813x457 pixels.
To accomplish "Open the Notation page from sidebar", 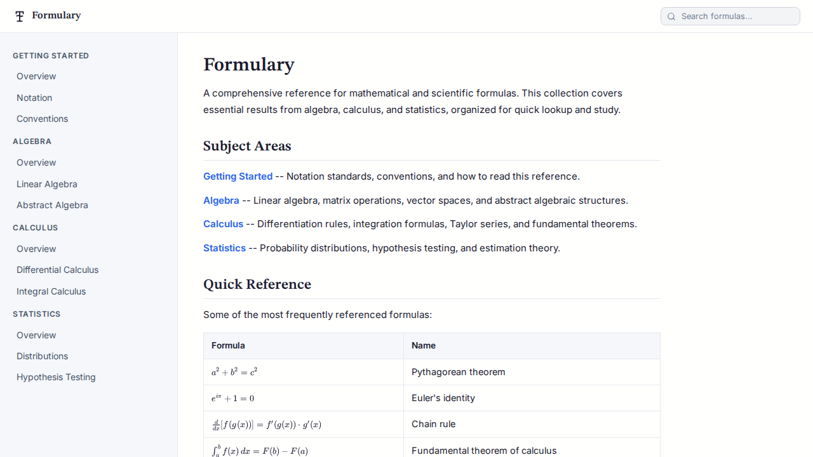I will click(34, 98).
